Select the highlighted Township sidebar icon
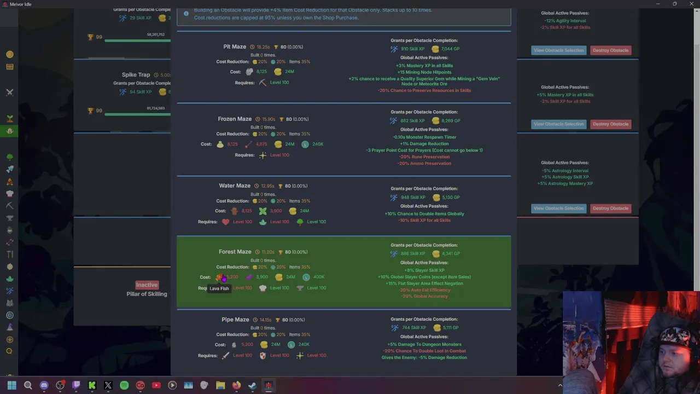 (9, 131)
